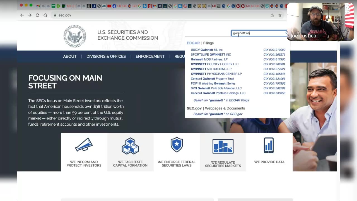The width and height of the screenshot is (357, 201).
Task: Click Search for "gwinnett" in EDGAR filings
Action: click(x=221, y=100)
